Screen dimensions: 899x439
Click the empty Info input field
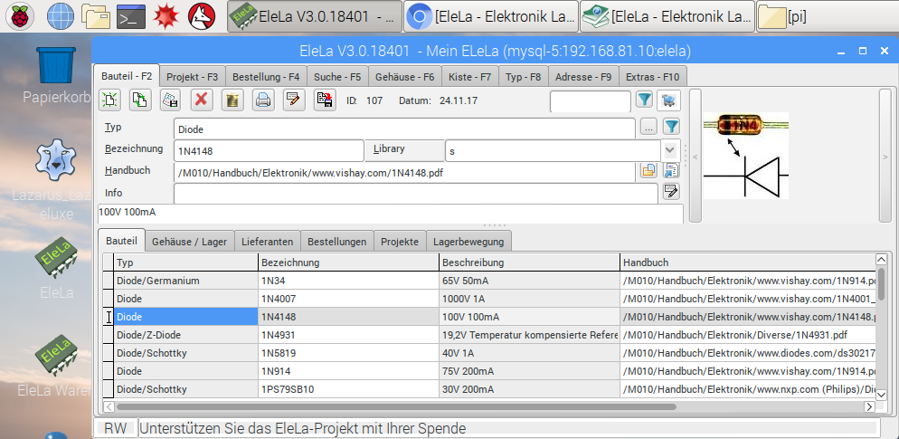pyautogui.click(x=415, y=194)
